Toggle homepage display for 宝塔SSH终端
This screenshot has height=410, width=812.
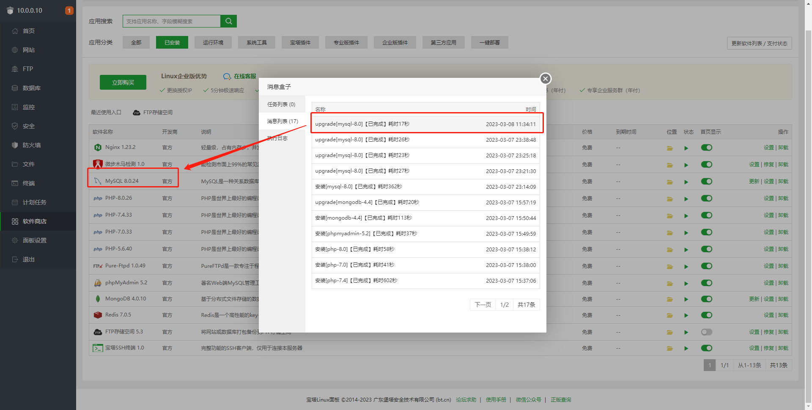[707, 348]
